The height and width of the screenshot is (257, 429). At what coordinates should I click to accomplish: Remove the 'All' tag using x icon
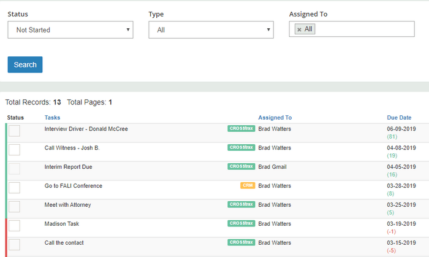click(x=299, y=29)
